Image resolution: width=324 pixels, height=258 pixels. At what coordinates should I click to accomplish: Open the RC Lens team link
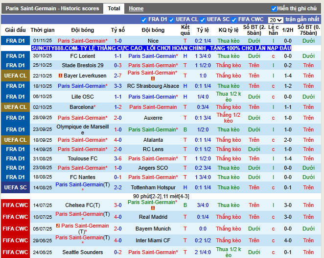click(153, 149)
